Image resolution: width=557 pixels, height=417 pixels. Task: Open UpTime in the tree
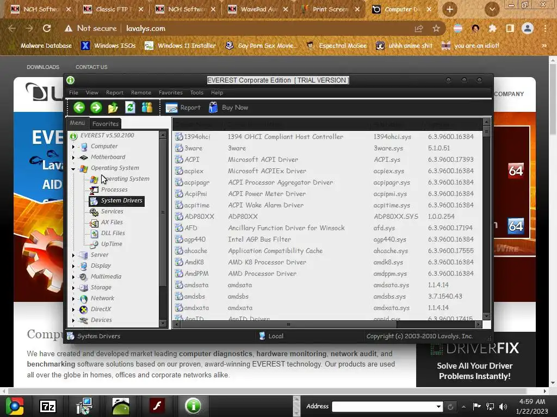tap(111, 244)
